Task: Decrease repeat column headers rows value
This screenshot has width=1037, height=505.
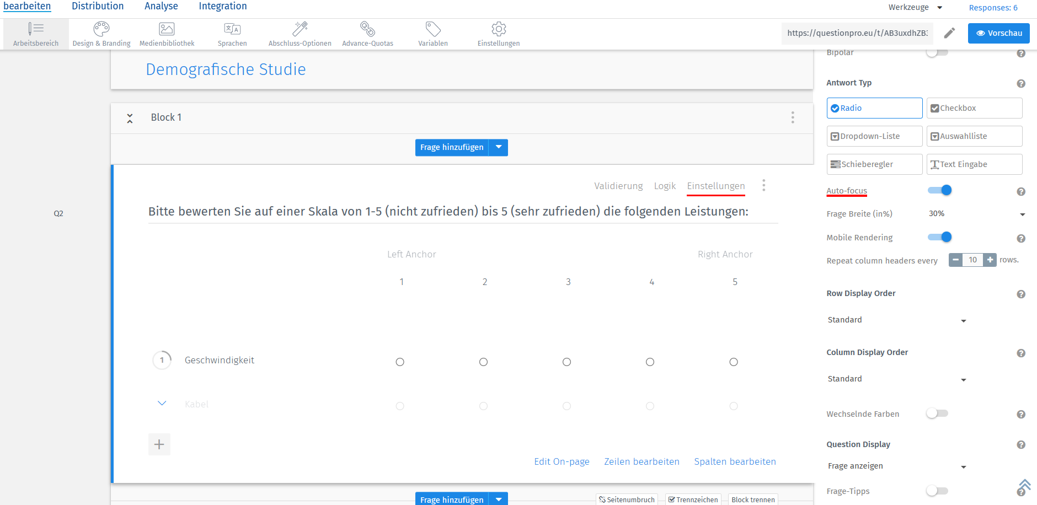Action: click(x=955, y=260)
